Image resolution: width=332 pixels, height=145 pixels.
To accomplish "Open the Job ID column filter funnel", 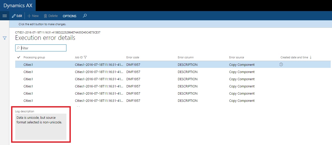I will (85, 57).
